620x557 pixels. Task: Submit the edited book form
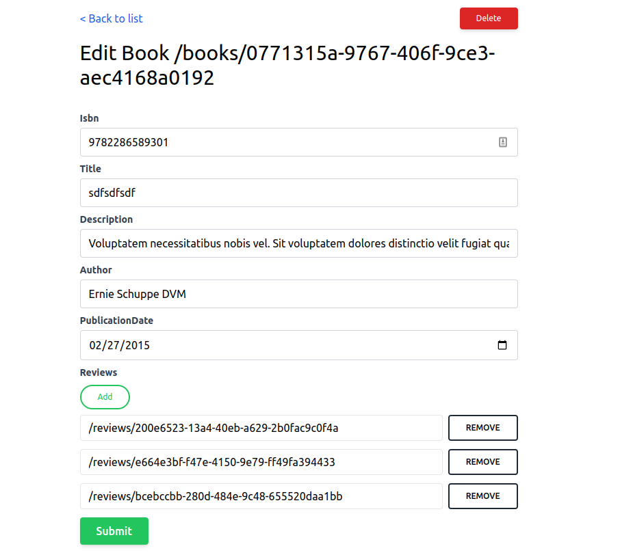point(114,531)
